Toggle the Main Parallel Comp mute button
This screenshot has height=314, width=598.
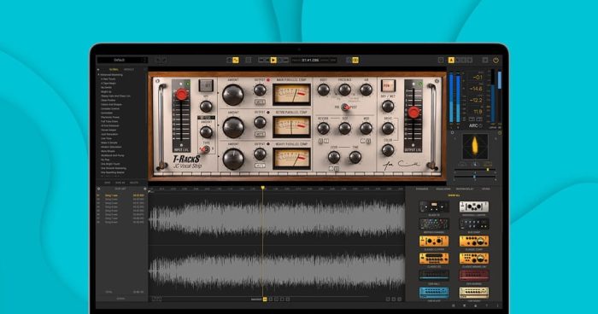[260, 102]
